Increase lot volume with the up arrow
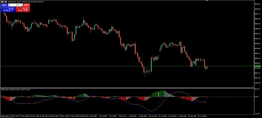262x118 pixels. [x=21, y=5]
